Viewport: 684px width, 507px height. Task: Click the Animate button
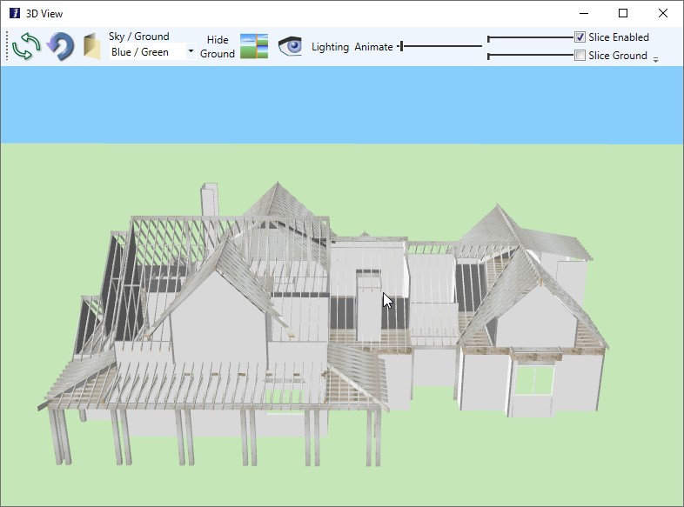point(373,47)
